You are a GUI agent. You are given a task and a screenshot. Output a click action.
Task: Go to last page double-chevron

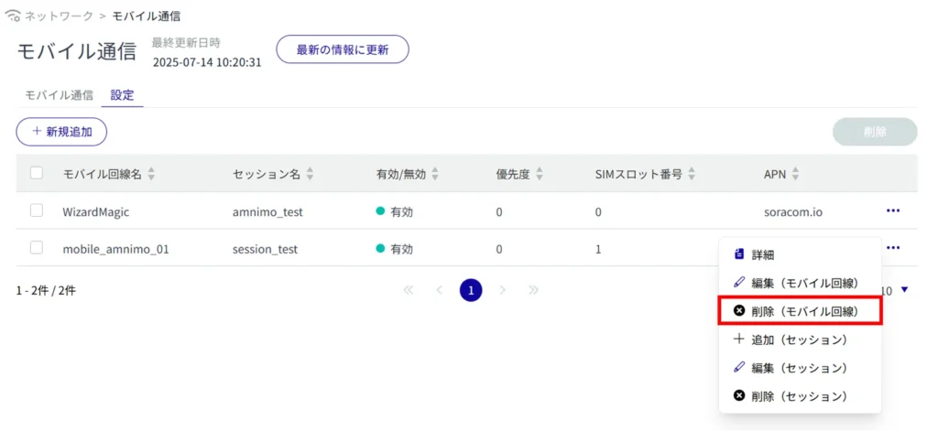pyautogui.click(x=533, y=290)
